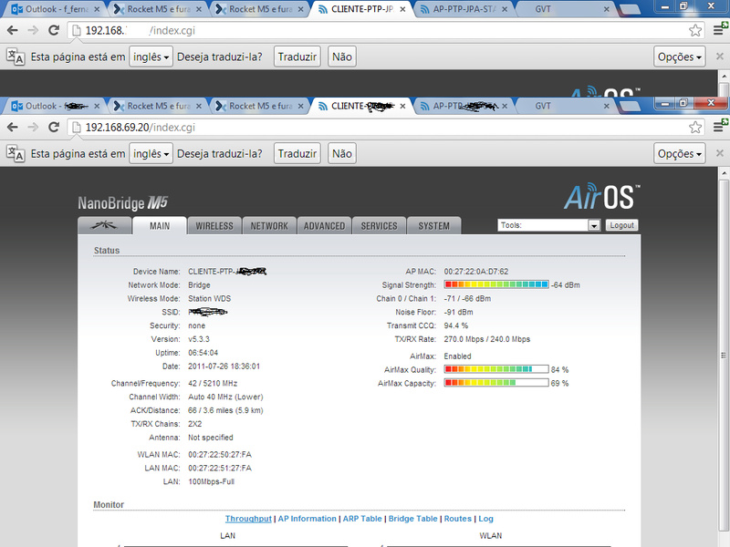Image resolution: width=730 pixels, height=547 pixels.
Task: Switch to the Outlook tab in front window
Action: click(x=55, y=106)
